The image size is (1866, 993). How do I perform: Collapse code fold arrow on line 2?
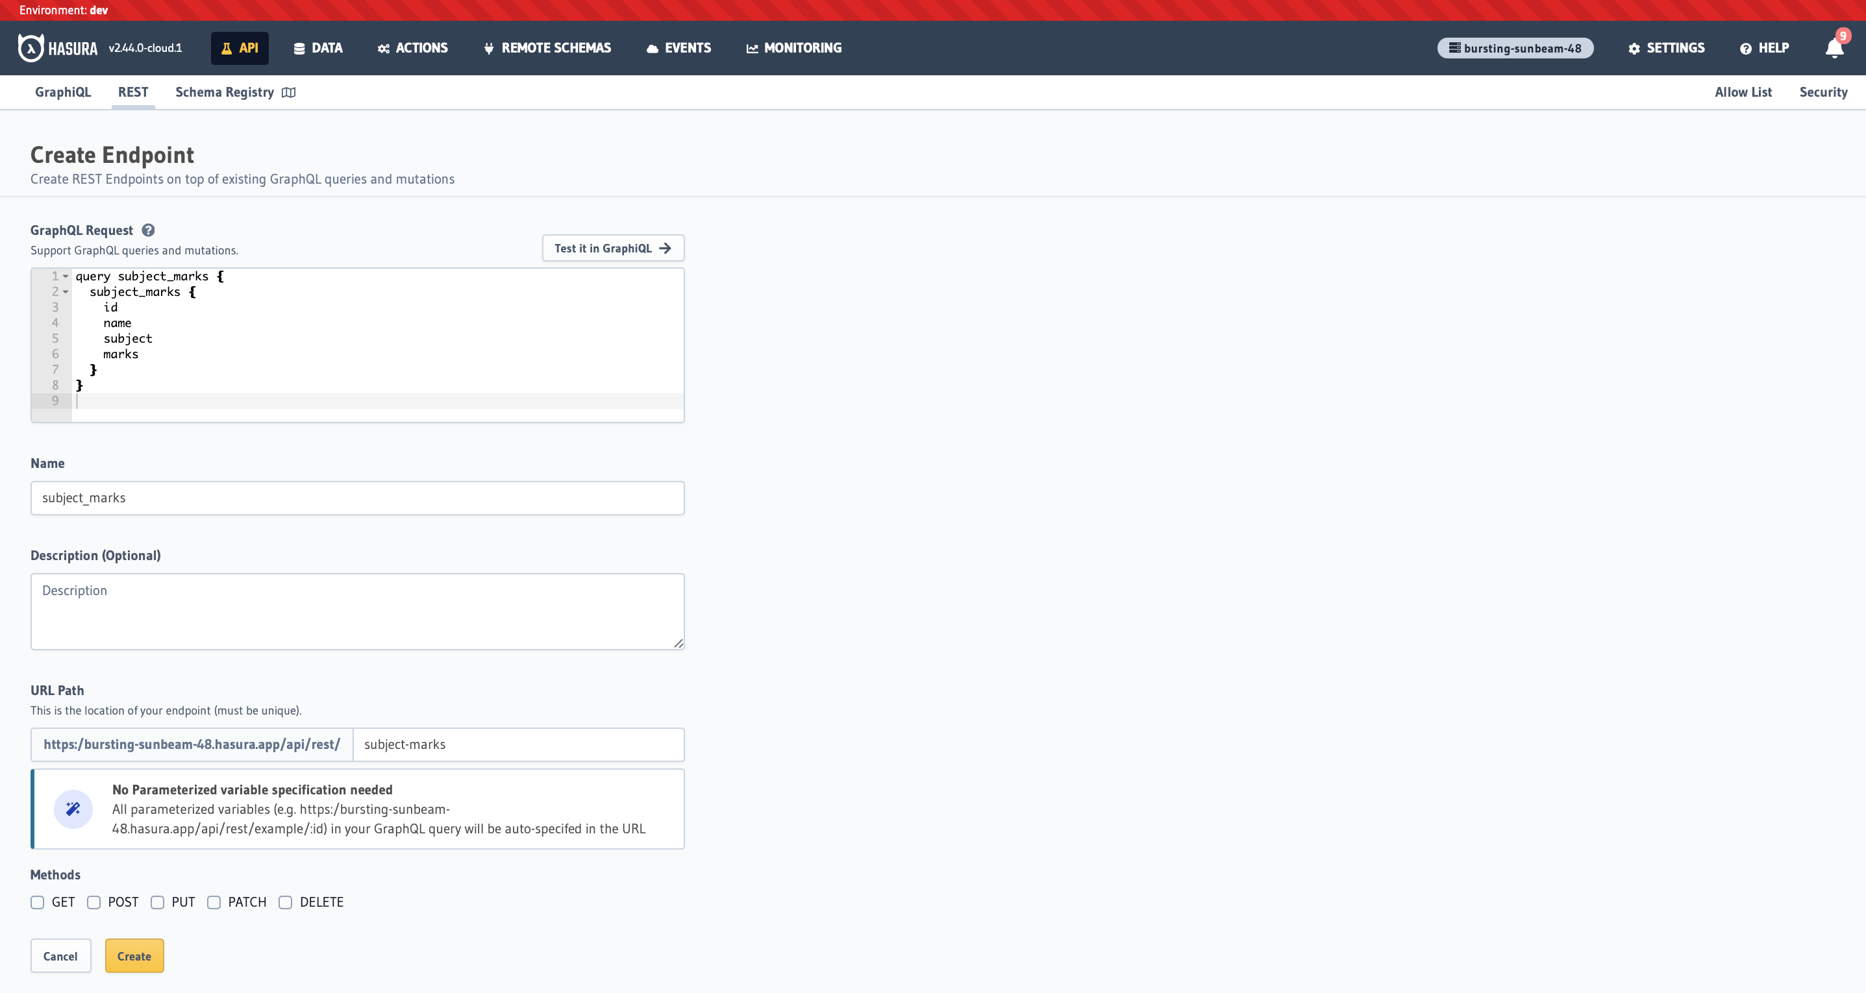tap(66, 292)
